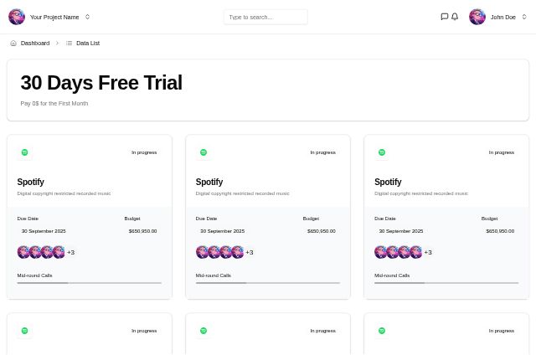Image resolution: width=536 pixels, height=355 pixels.
Task: Click the third card's Spotify logo
Action: tap(382, 152)
